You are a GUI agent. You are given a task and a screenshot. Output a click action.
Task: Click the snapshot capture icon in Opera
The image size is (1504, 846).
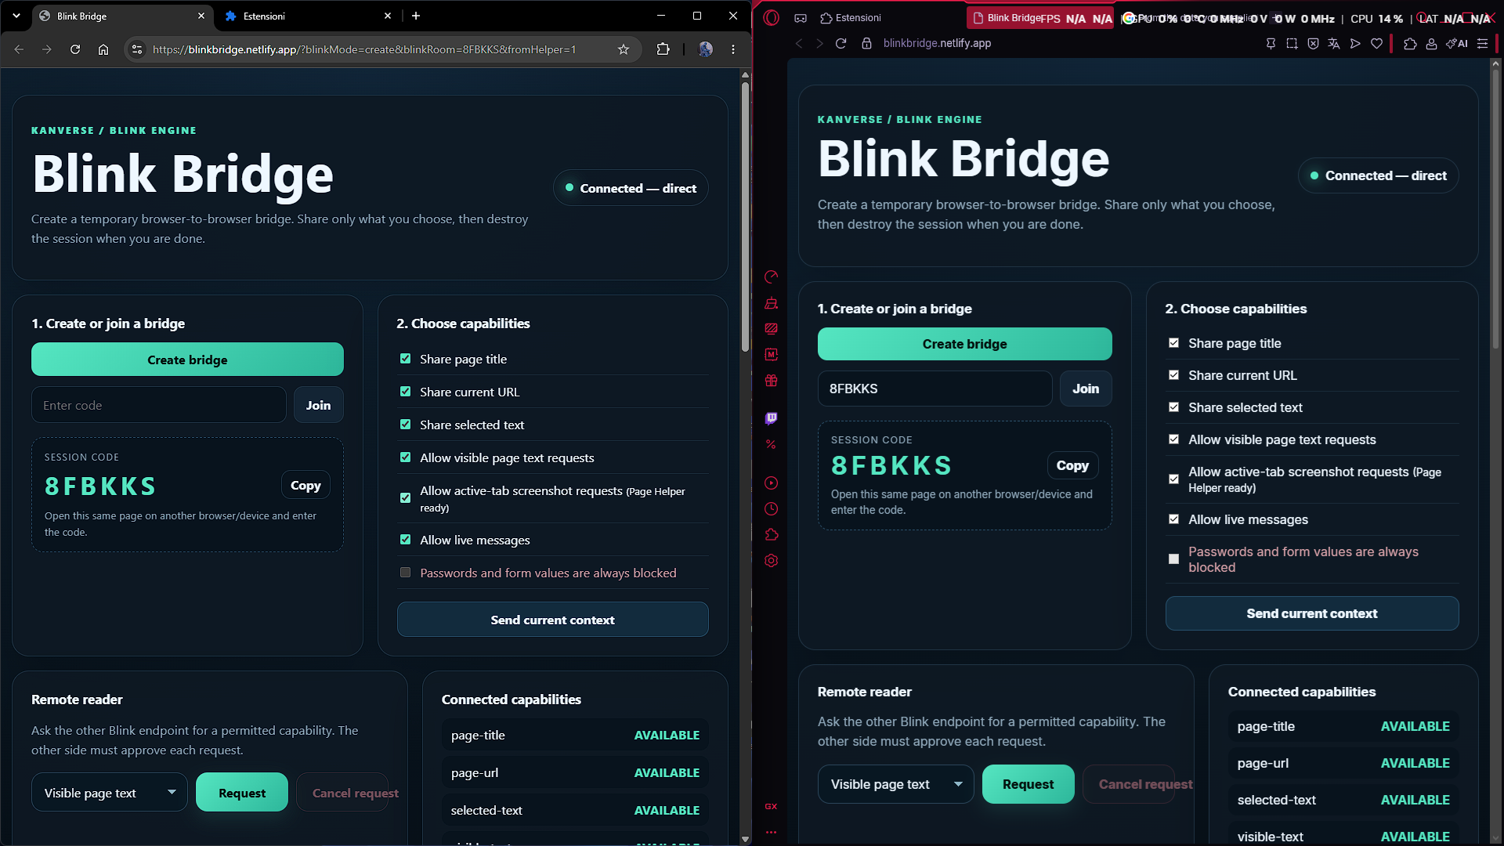[1292, 44]
